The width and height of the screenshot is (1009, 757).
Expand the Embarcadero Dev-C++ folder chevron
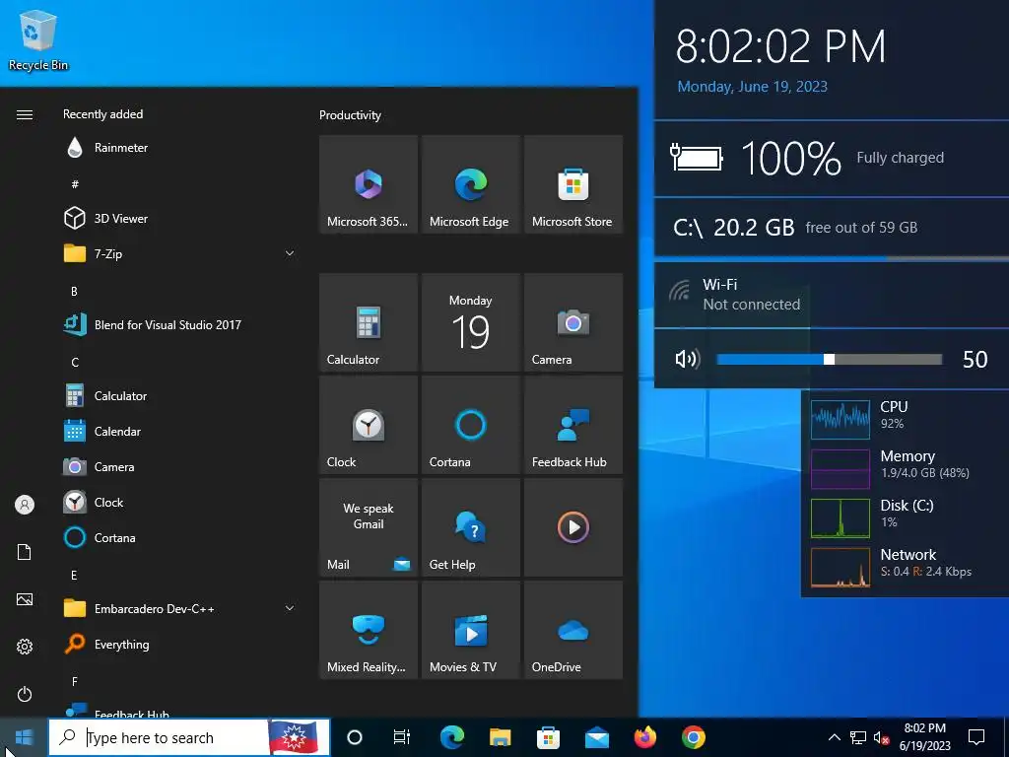pos(290,608)
